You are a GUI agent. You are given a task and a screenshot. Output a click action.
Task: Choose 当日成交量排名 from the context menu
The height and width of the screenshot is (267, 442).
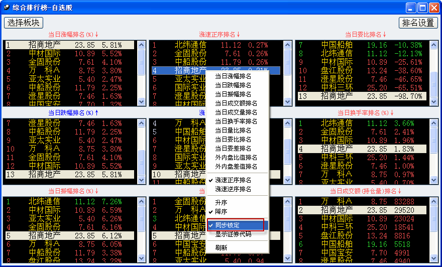[236, 112]
